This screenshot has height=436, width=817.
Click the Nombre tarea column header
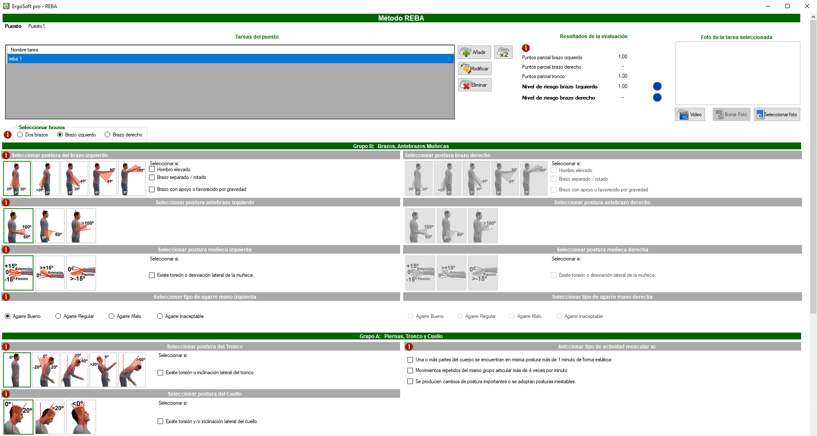tap(231, 50)
